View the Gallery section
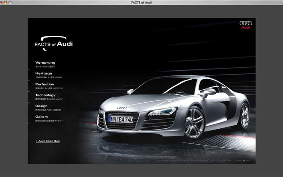The height and width of the screenshot is (177, 283). (x=42, y=117)
